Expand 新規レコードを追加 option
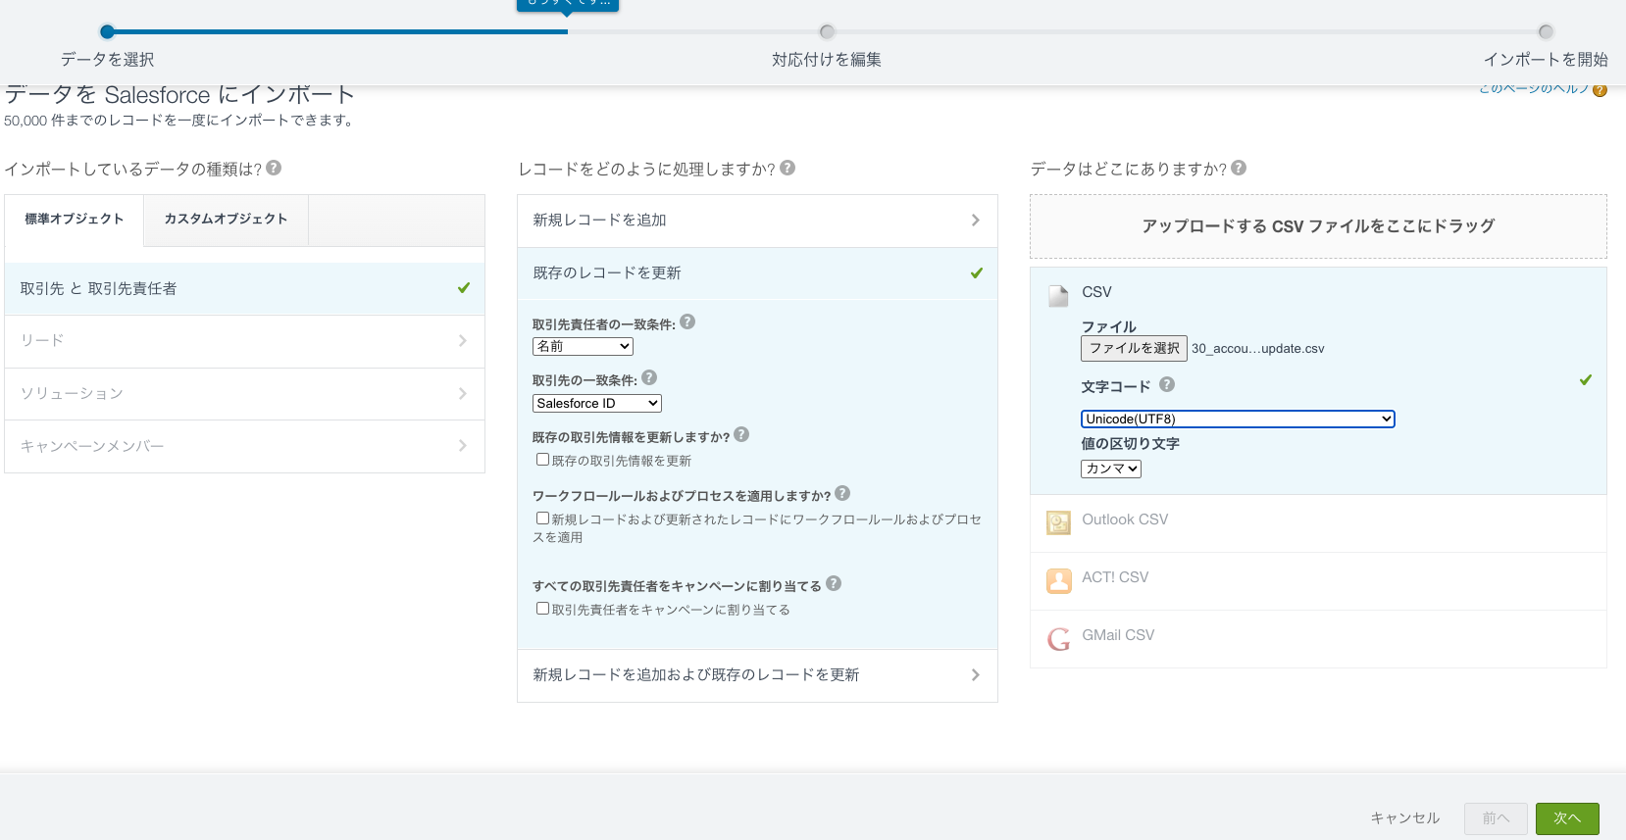 (x=757, y=221)
